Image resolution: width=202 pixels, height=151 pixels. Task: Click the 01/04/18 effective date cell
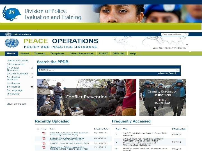coord(176,134)
